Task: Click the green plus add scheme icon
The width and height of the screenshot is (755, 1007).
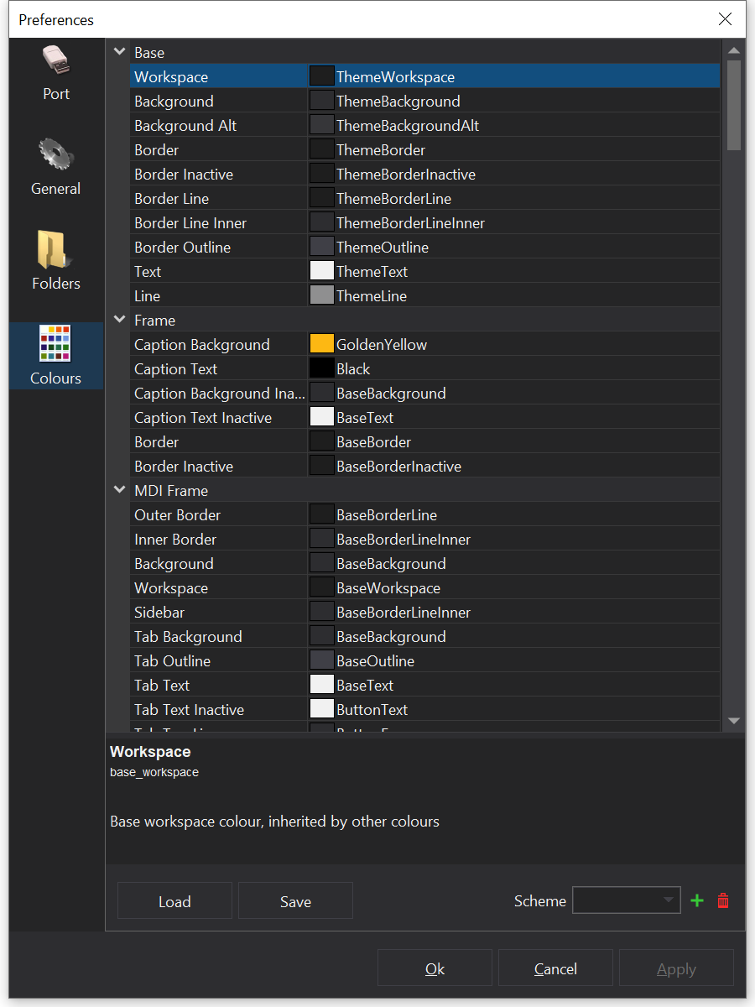Action: click(x=696, y=900)
